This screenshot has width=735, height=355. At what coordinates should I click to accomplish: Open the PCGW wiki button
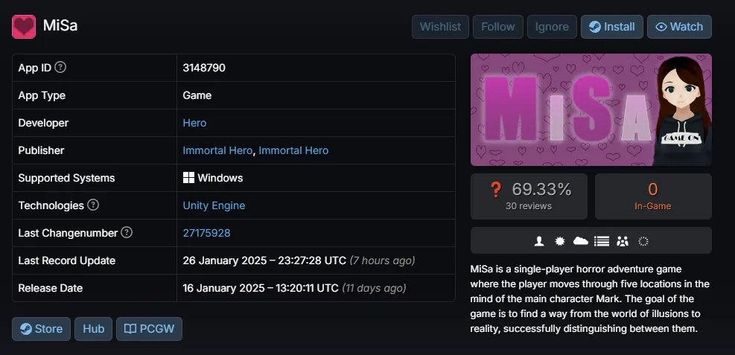pos(149,329)
